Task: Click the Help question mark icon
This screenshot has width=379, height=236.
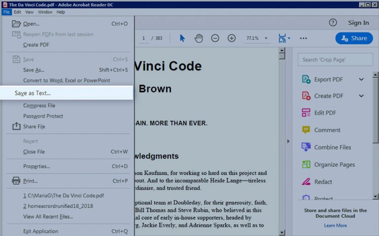Action: pyautogui.click(x=333, y=23)
